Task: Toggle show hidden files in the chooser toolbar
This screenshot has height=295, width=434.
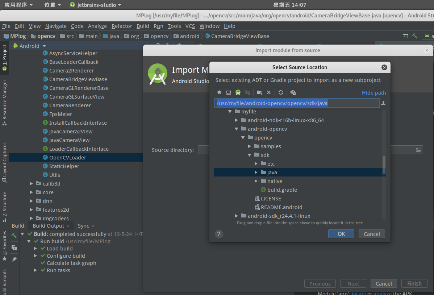Action: point(293,92)
